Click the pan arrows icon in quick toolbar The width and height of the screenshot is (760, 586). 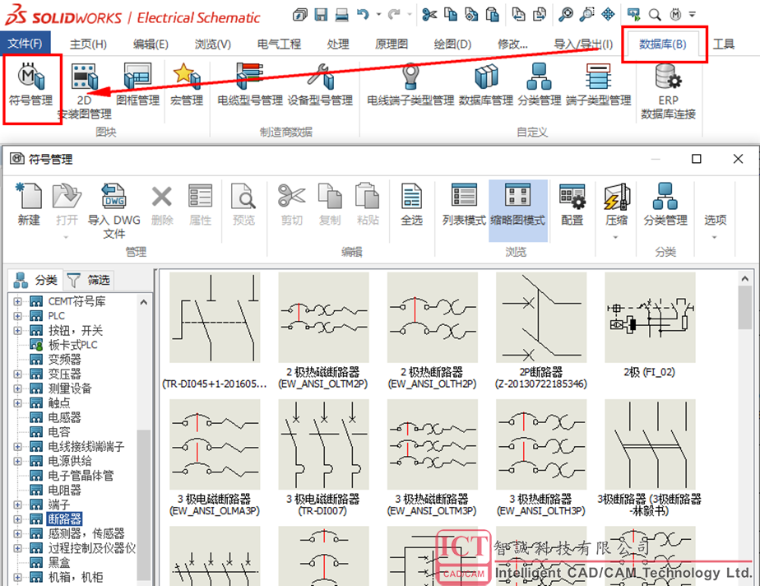608,15
